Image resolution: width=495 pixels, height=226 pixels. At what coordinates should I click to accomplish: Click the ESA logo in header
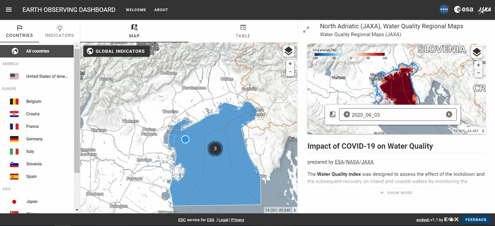coord(463,10)
